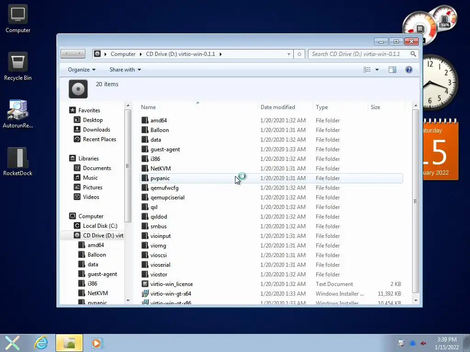
Task: Select the viostor folder
Action: point(158,274)
